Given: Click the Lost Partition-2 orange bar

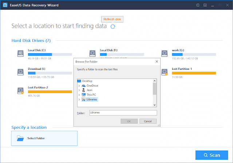Looking at the screenshot, I should click(50, 92).
